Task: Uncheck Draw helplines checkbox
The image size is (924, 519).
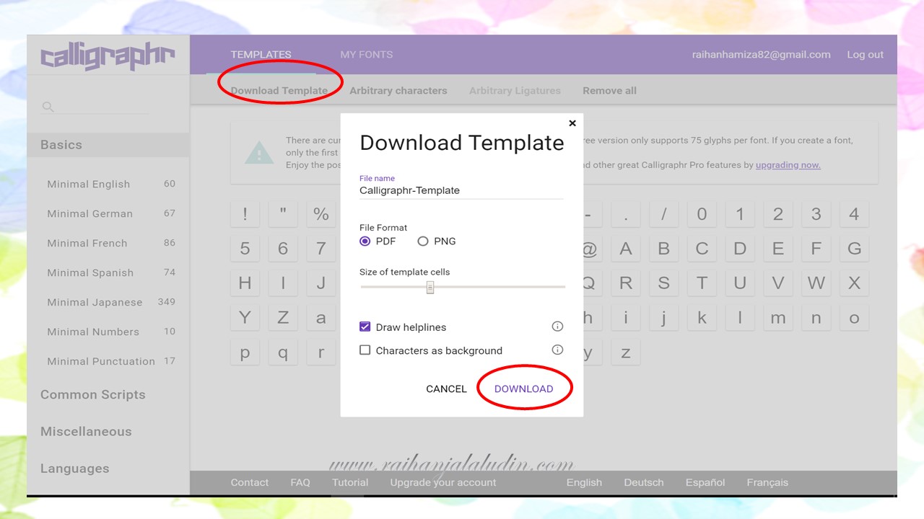Action: pyautogui.click(x=365, y=327)
